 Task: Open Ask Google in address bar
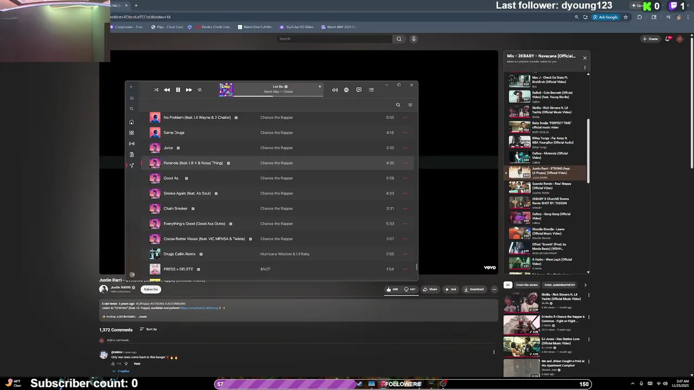(x=605, y=17)
